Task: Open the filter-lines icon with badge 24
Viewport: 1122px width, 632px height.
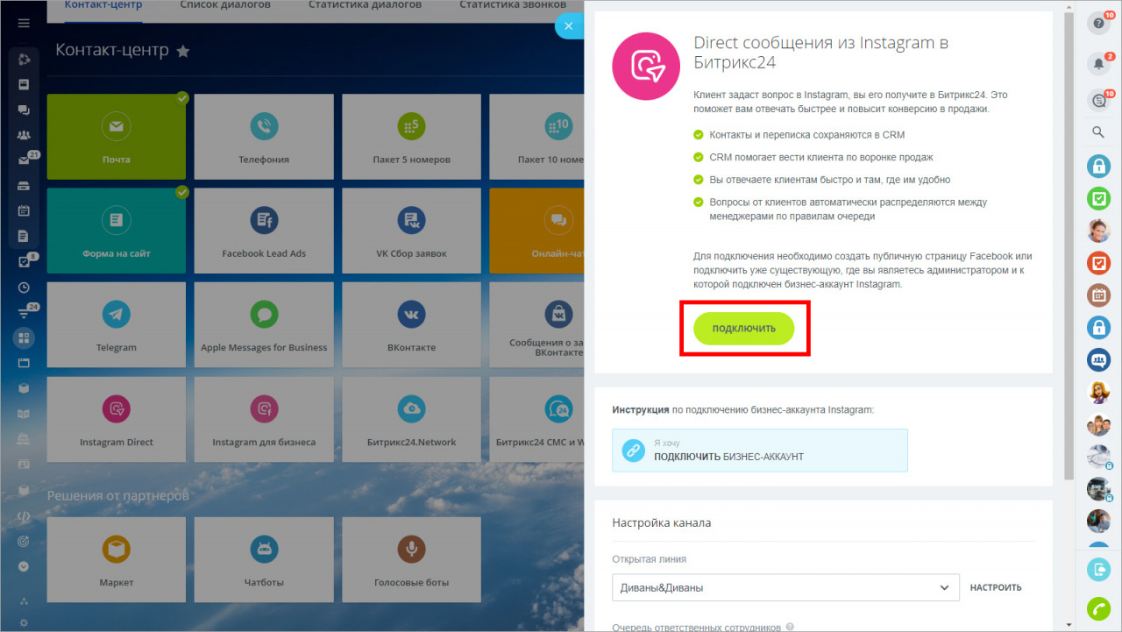Action: [x=24, y=312]
